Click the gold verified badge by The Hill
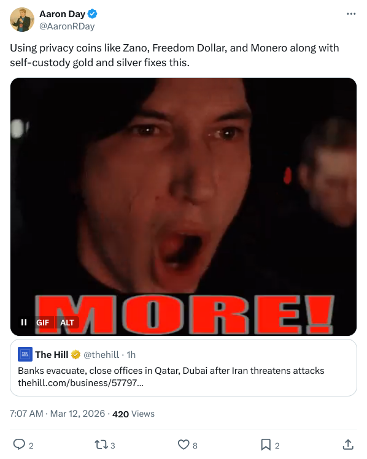Image resolution: width=367 pixels, height=459 pixels. (75, 354)
